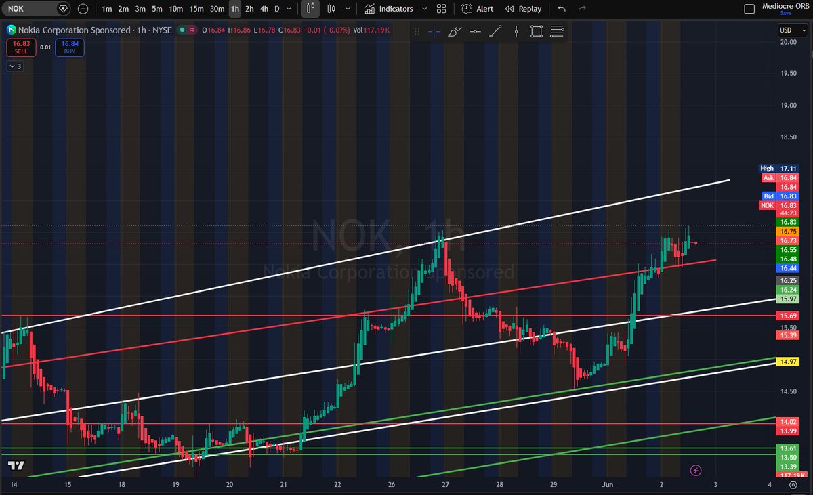The width and height of the screenshot is (813, 495).
Task: Click the undo arrow
Action: 562,9
